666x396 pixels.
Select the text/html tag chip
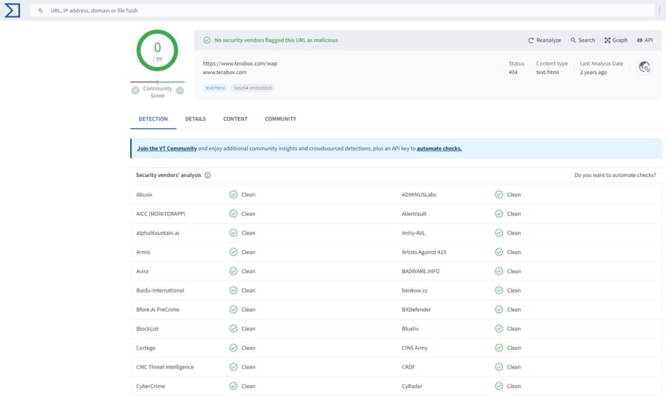(215, 88)
